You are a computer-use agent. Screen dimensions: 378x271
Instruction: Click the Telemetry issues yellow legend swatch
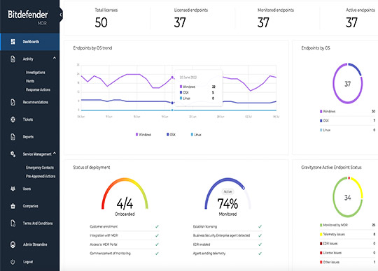321,234
